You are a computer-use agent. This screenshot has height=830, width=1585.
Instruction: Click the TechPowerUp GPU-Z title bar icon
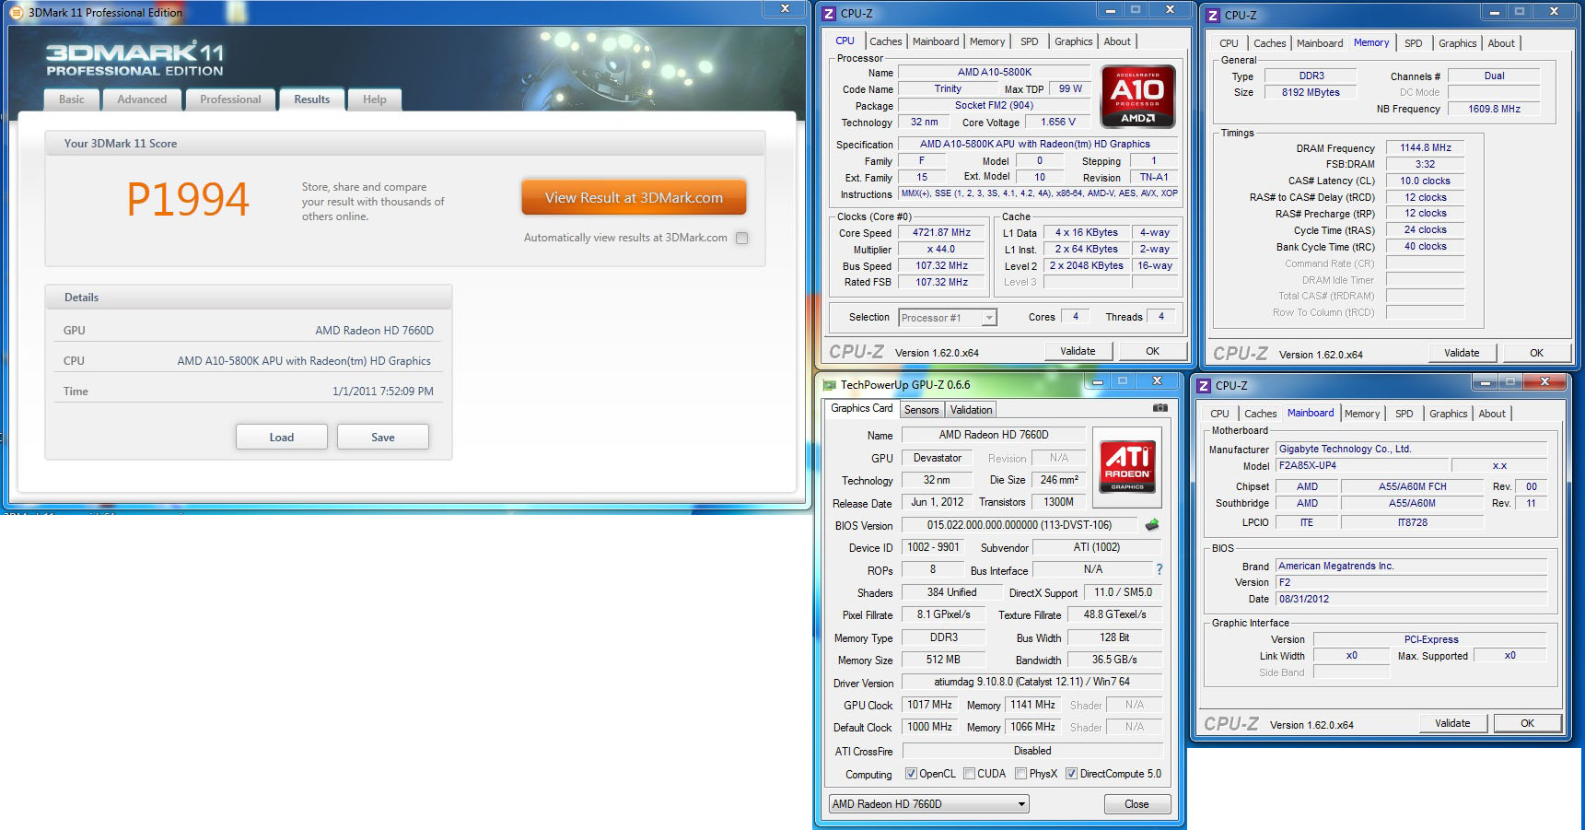tap(830, 385)
